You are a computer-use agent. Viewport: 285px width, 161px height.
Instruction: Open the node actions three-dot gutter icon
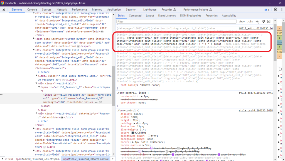click(1, 95)
